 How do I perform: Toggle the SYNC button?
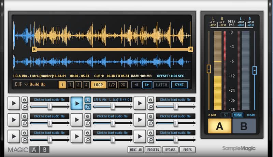[x=179, y=85]
